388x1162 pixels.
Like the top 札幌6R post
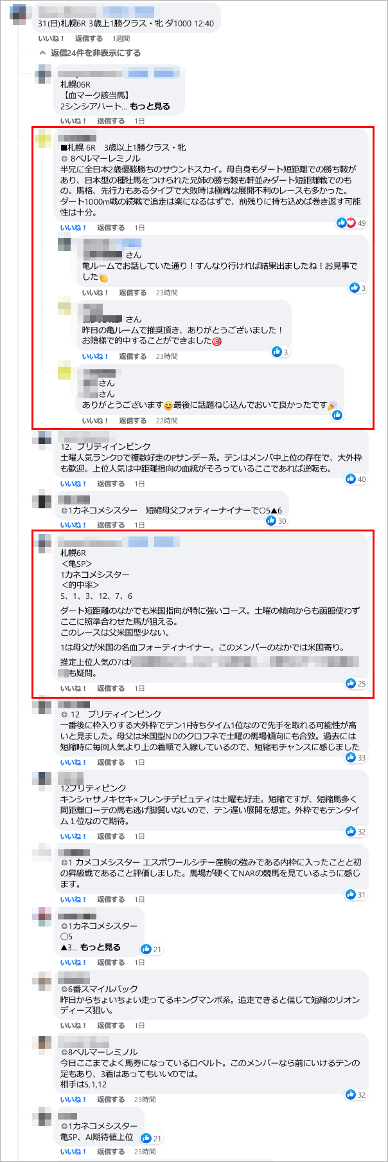(x=51, y=39)
